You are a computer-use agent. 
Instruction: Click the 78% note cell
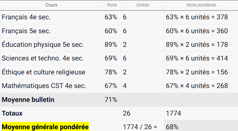(x=111, y=72)
